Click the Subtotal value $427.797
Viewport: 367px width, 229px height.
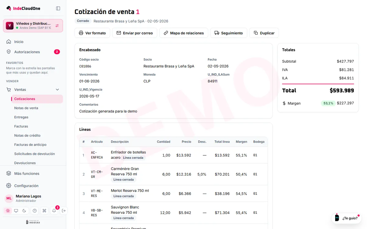(x=345, y=61)
